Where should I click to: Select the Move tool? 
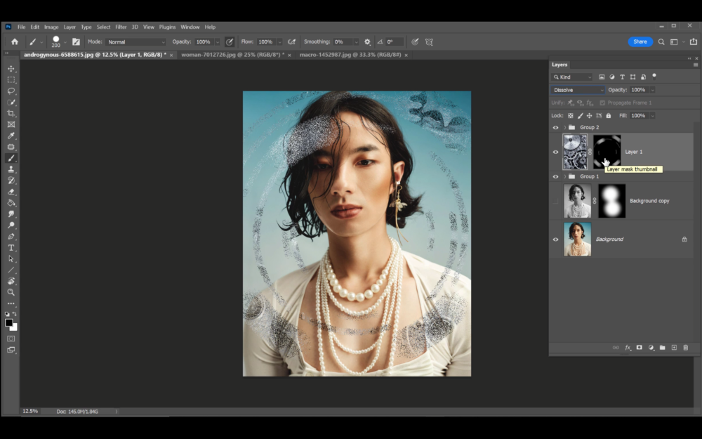click(11, 68)
